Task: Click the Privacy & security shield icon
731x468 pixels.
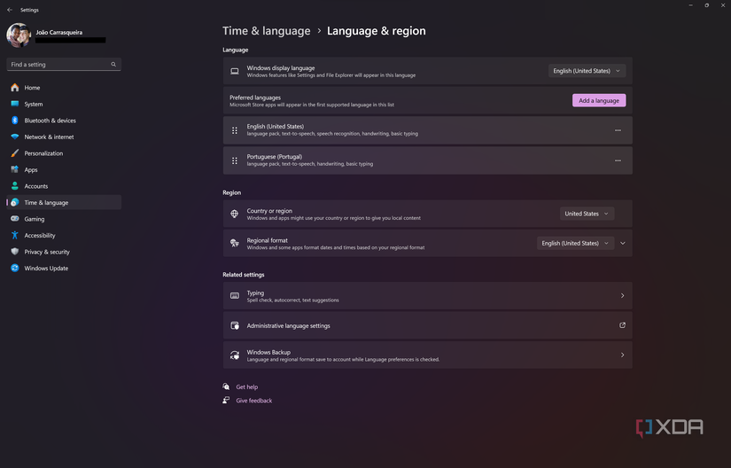Action: click(x=15, y=252)
